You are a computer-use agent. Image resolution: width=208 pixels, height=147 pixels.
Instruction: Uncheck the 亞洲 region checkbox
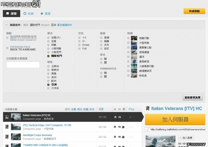pos(48,85)
